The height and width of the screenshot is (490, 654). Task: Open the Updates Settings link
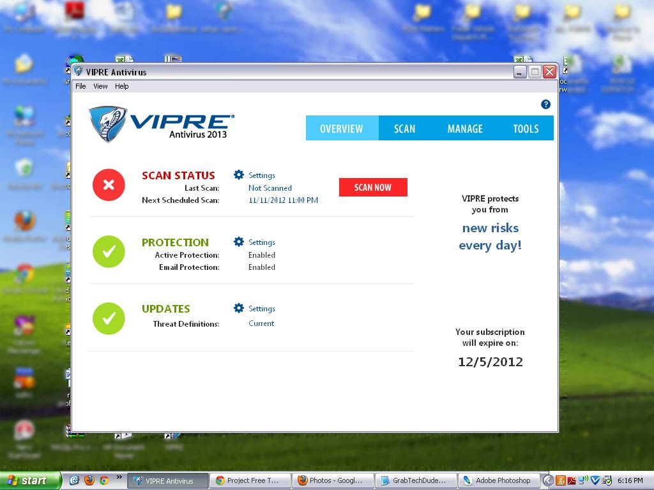261,309
